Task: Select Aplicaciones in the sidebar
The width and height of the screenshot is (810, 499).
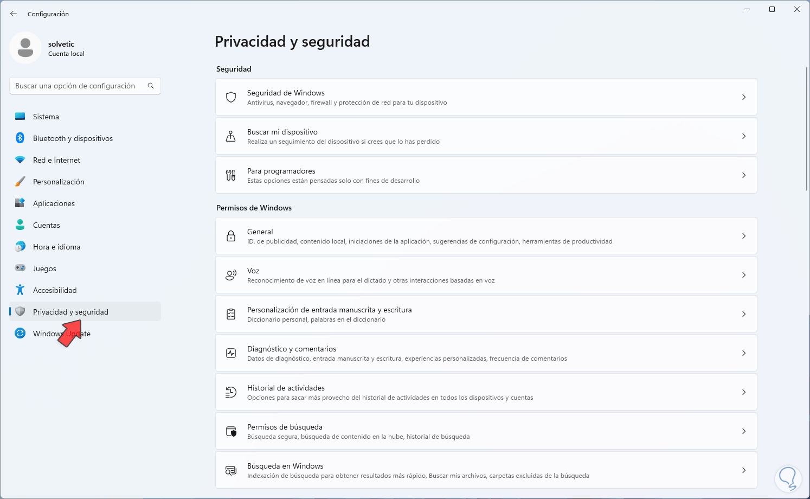Action: 54,203
